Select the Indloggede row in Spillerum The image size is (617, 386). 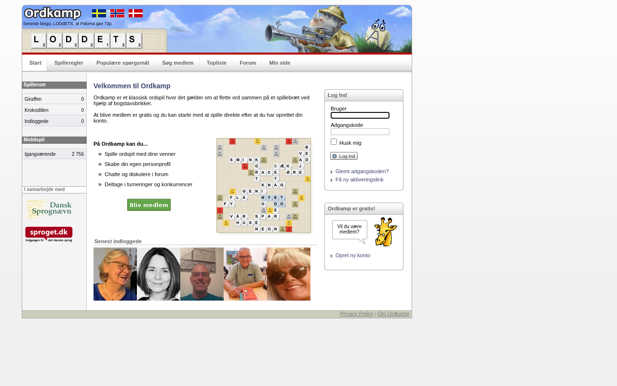point(54,121)
